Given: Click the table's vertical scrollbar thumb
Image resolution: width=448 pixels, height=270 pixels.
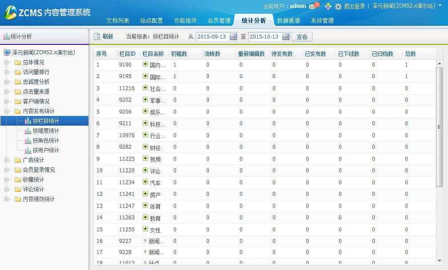Looking at the screenshot, I should (x=439, y=127).
